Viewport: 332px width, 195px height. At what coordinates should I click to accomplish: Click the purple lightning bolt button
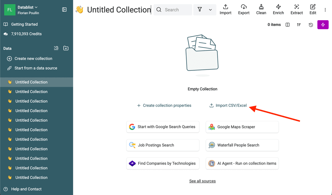[323, 25]
